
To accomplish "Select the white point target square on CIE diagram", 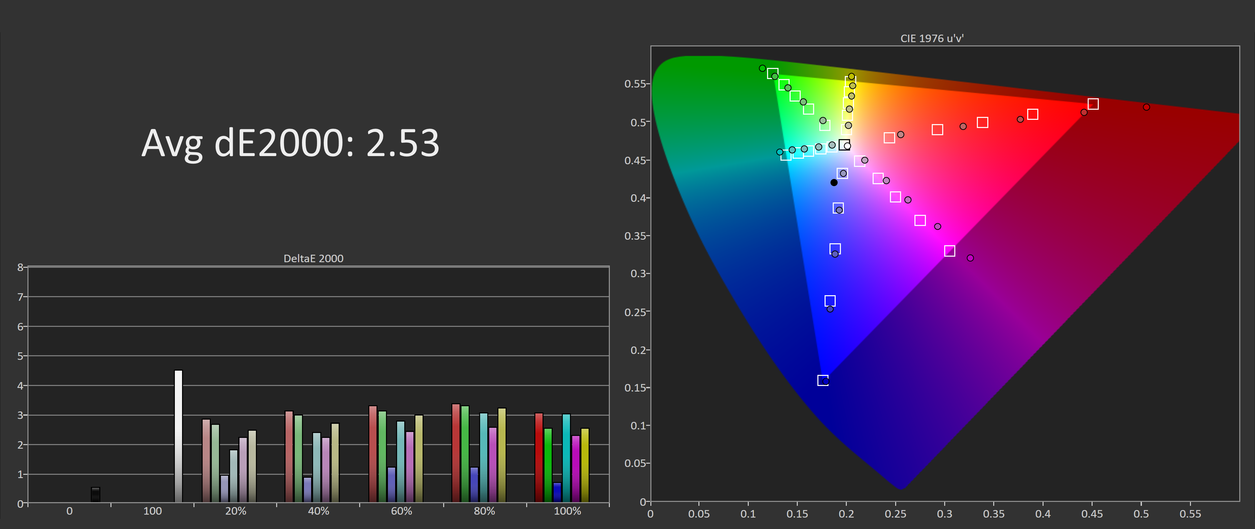I will coord(844,145).
